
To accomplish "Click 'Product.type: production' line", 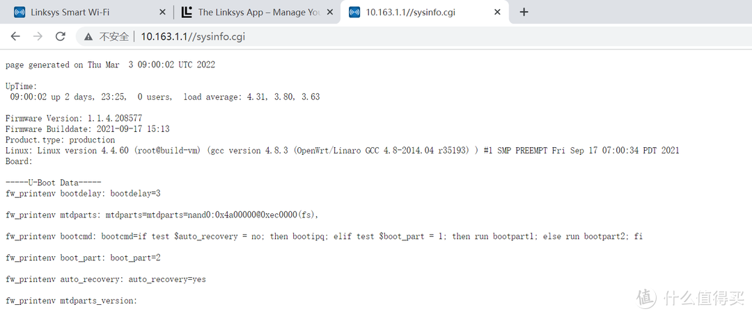I will 60,140.
